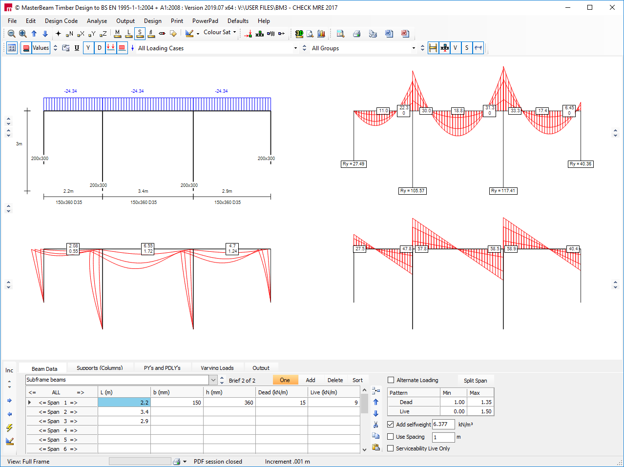Step through loading cases with the spinner
The height and width of the screenshot is (467, 624).
point(305,48)
